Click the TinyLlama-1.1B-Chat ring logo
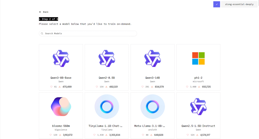Image resolution: width=259 pixels, height=139 pixels. pos(106,107)
